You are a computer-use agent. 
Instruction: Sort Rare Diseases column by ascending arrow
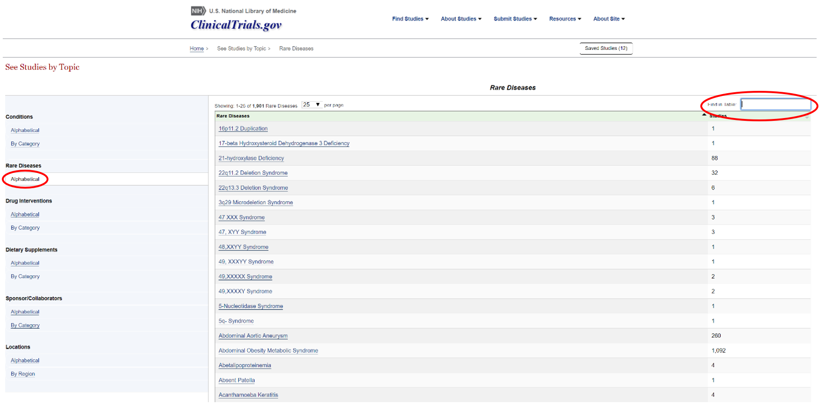[704, 115]
